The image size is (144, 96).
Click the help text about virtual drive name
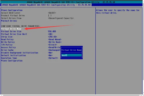[118, 11]
